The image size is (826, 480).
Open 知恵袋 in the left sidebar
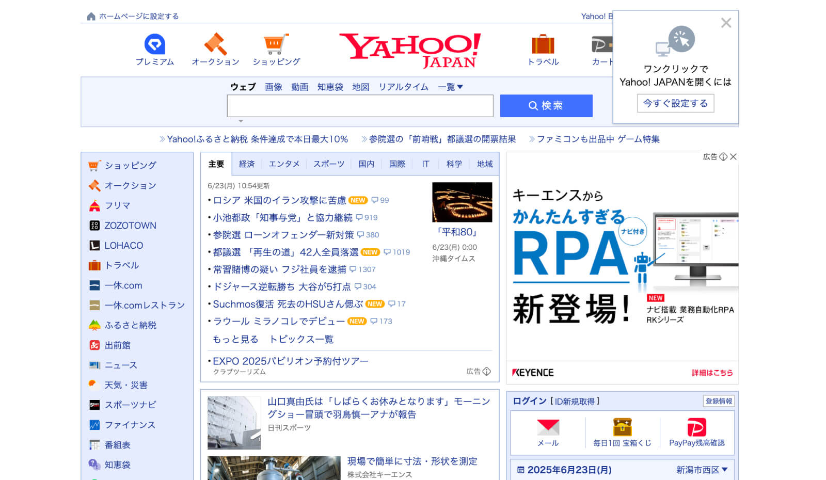pos(117,465)
